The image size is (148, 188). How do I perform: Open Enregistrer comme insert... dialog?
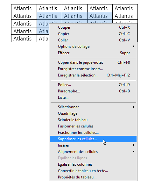(x=93, y=69)
